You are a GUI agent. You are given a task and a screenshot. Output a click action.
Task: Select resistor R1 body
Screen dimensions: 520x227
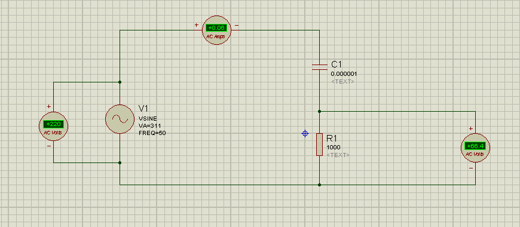(x=319, y=145)
